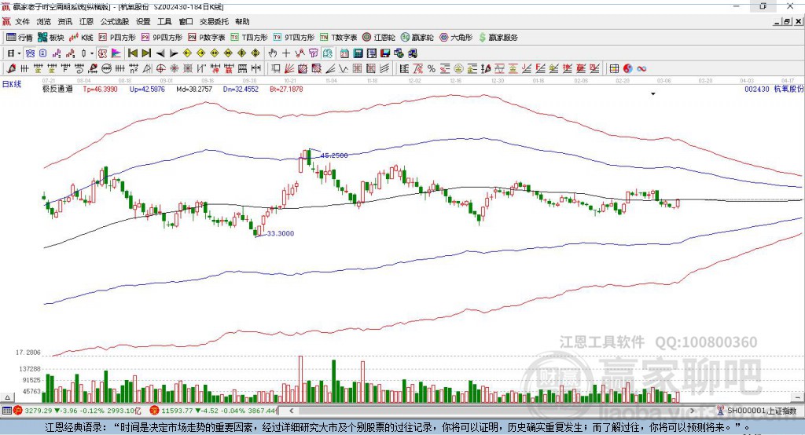Screen dimensions: 805x435
Task: Open the 帮助 menu
Action: coord(242,21)
